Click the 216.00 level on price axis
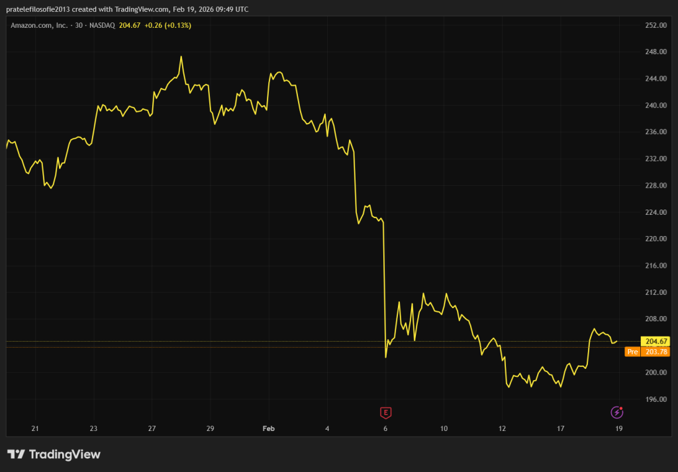 [654, 266]
